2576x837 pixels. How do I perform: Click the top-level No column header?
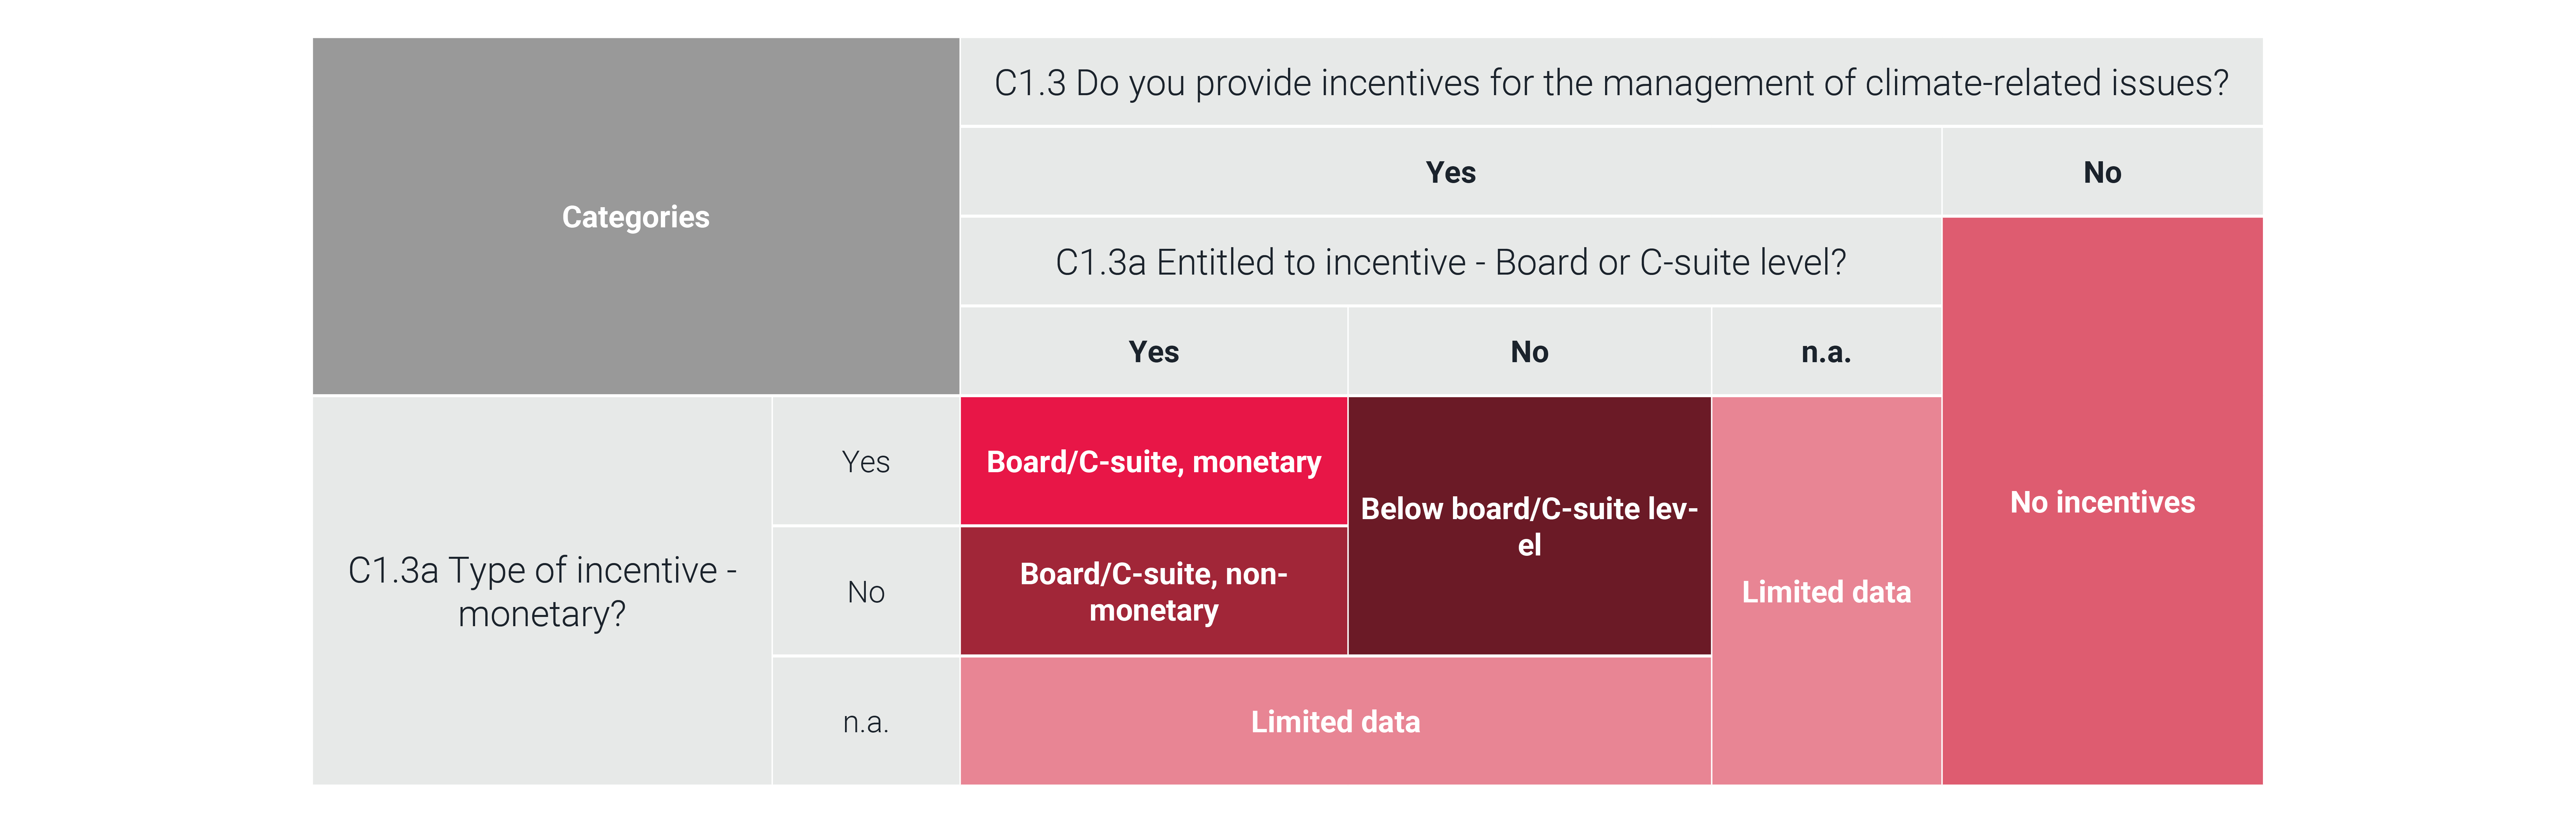coord(2102,172)
